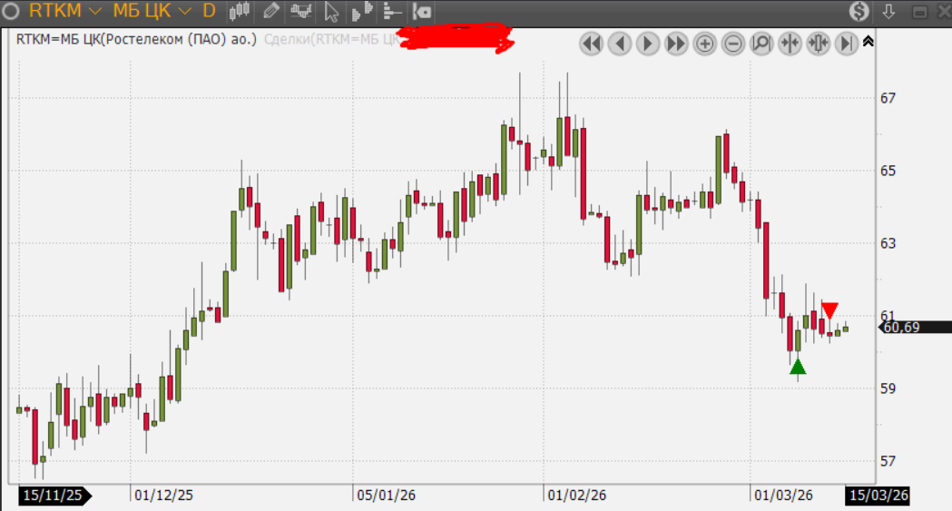Screen dimensions: 952x511
Task: Click the candle-width squeeze button
Action: click(819, 43)
